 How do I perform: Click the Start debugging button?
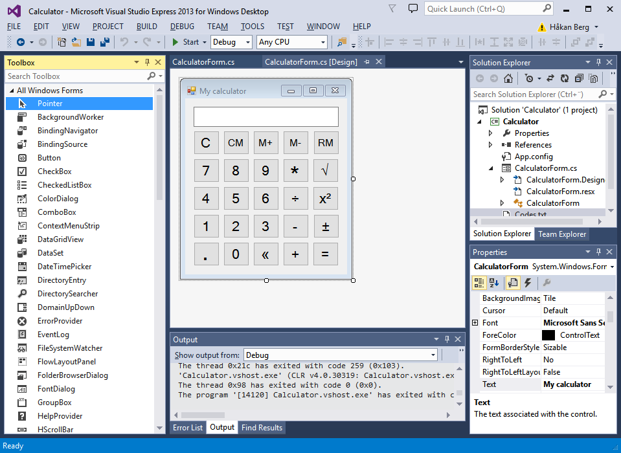click(x=186, y=42)
